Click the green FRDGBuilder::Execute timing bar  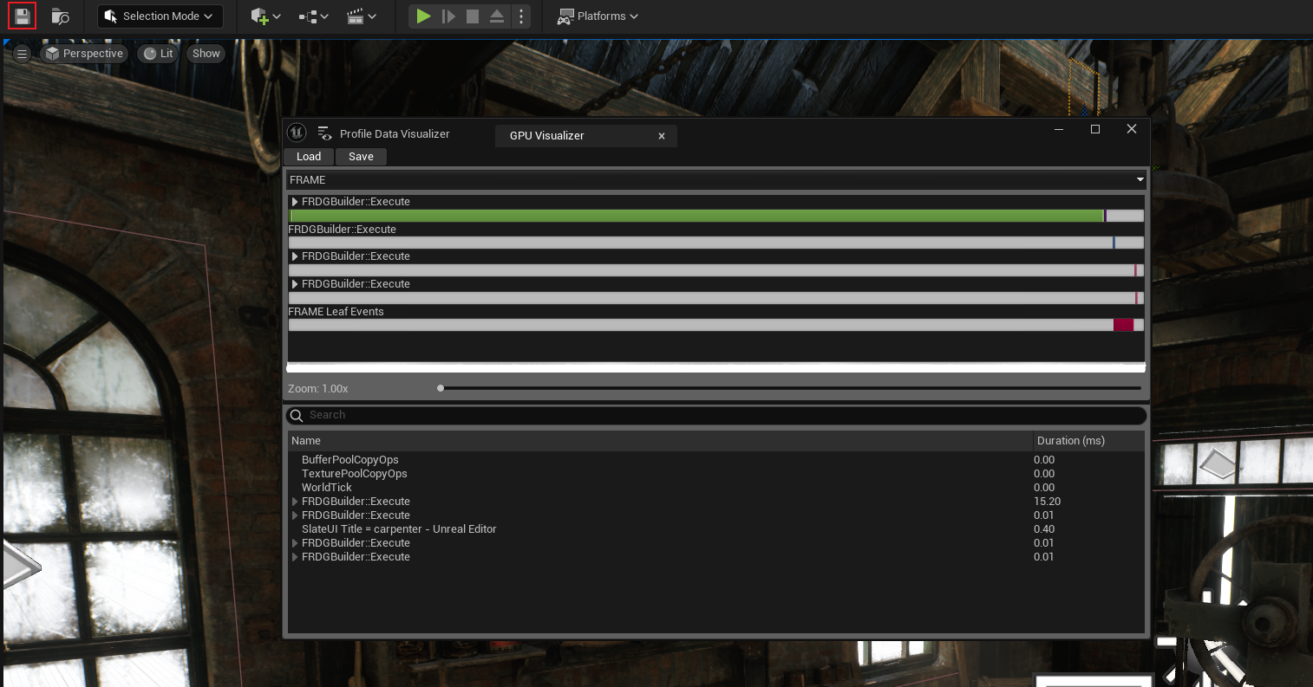[696, 216]
